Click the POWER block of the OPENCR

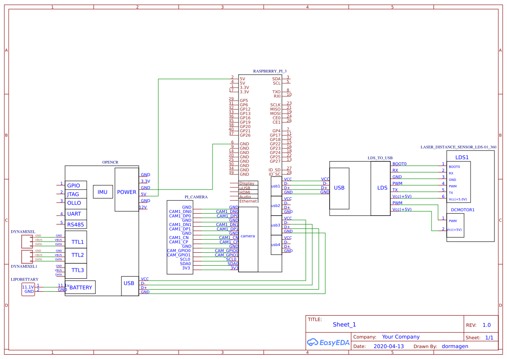click(x=126, y=192)
